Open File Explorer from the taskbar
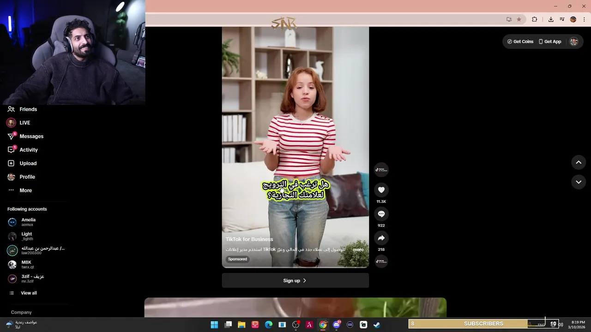This screenshot has height=332, width=591. click(x=241, y=325)
